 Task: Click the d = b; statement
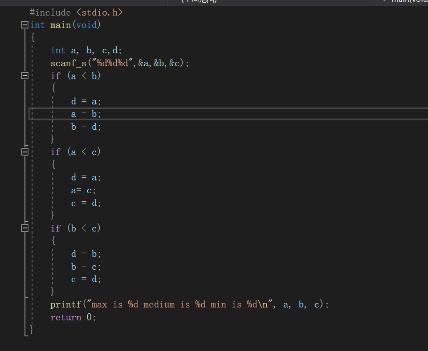pyautogui.click(x=86, y=254)
